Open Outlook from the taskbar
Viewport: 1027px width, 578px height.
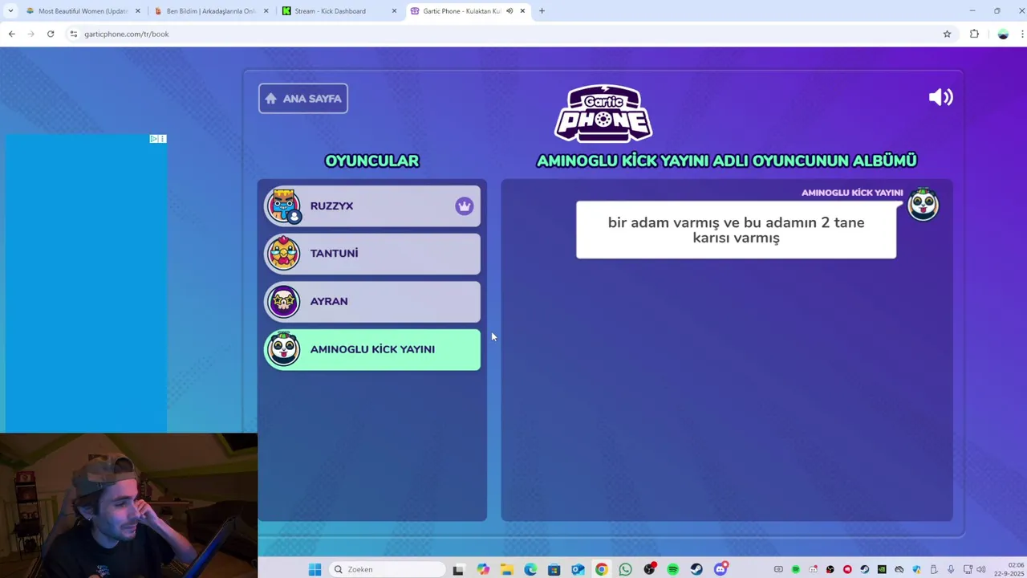[578, 570]
